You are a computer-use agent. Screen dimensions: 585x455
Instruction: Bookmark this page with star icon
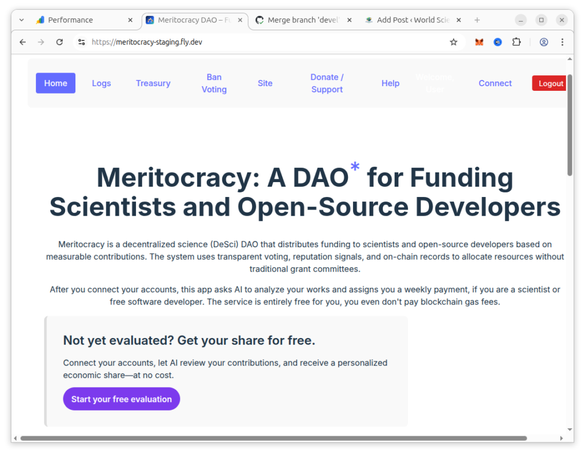454,42
